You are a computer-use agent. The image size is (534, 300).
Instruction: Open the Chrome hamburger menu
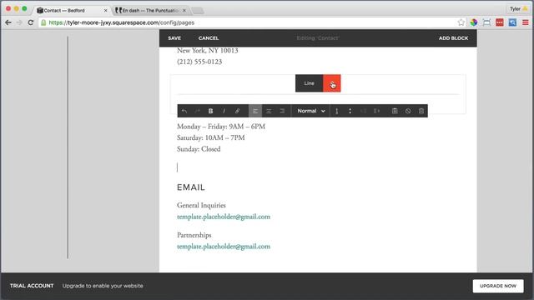(526, 22)
